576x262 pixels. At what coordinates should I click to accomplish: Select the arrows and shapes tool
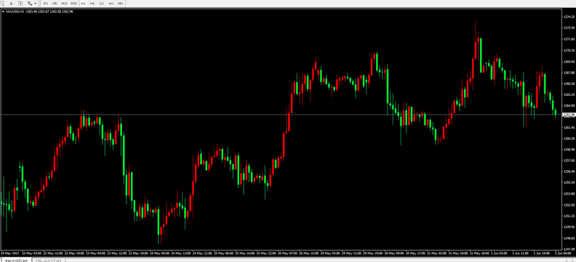tap(30, 3)
